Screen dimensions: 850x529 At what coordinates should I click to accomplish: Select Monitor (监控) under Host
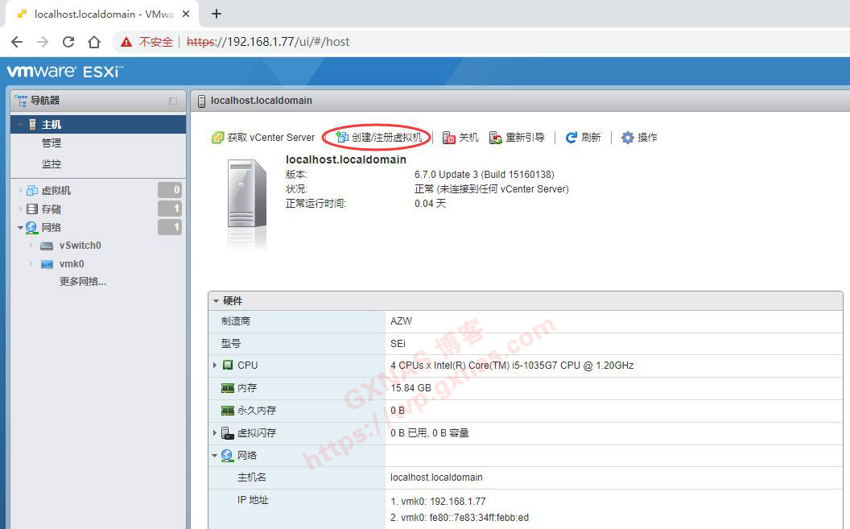point(52,164)
